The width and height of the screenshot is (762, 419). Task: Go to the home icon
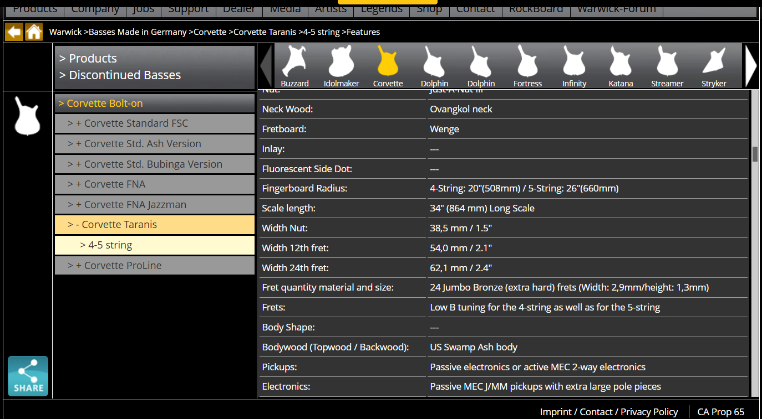pos(34,32)
